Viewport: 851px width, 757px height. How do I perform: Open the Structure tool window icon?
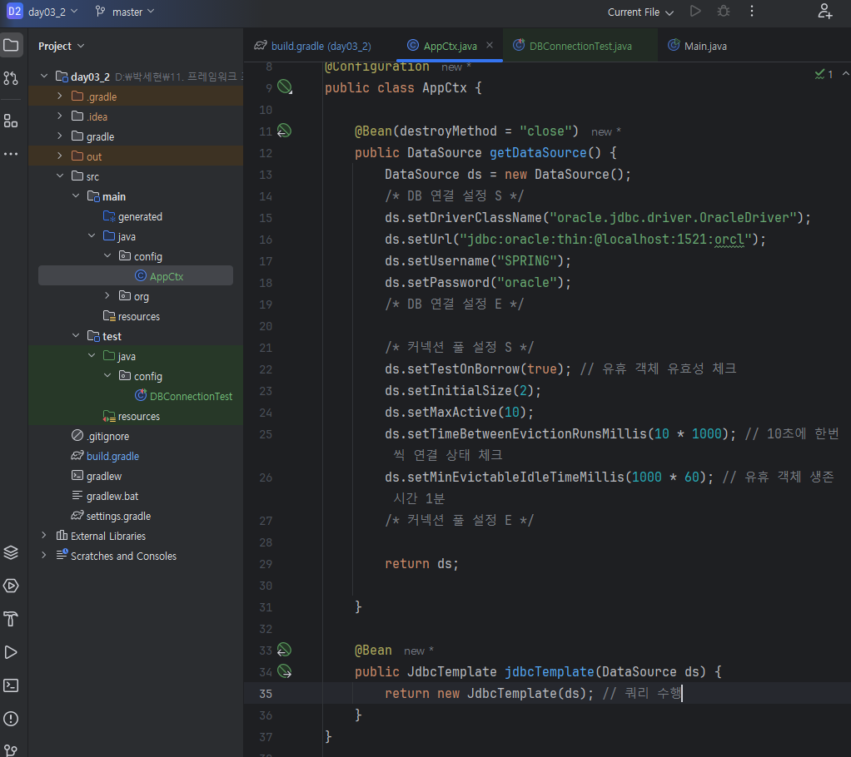tap(11, 121)
